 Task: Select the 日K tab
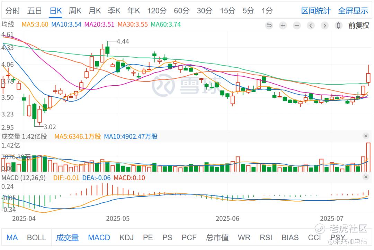coord(56,11)
